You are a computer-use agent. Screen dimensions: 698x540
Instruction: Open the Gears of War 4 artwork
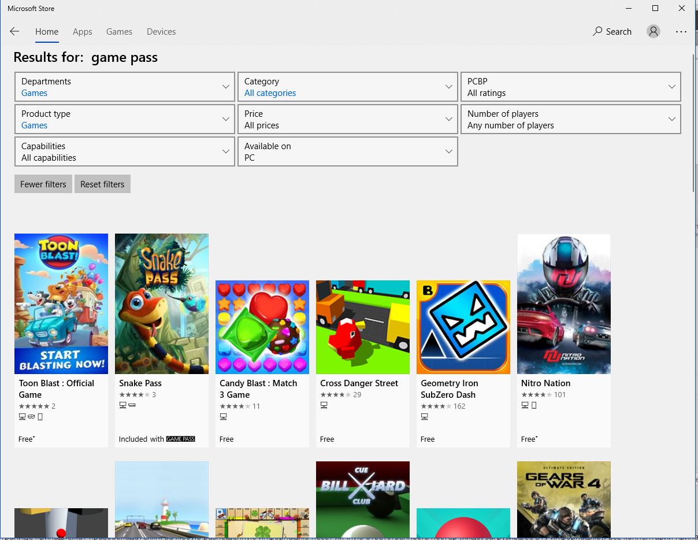[x=564, y=499]
